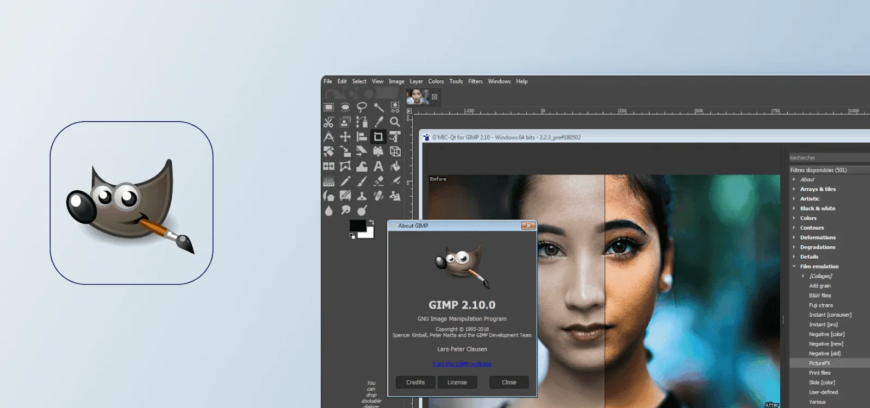Select the Eraser tool
The width and height of the screenshot is (870, 408).
click(378, 181)
